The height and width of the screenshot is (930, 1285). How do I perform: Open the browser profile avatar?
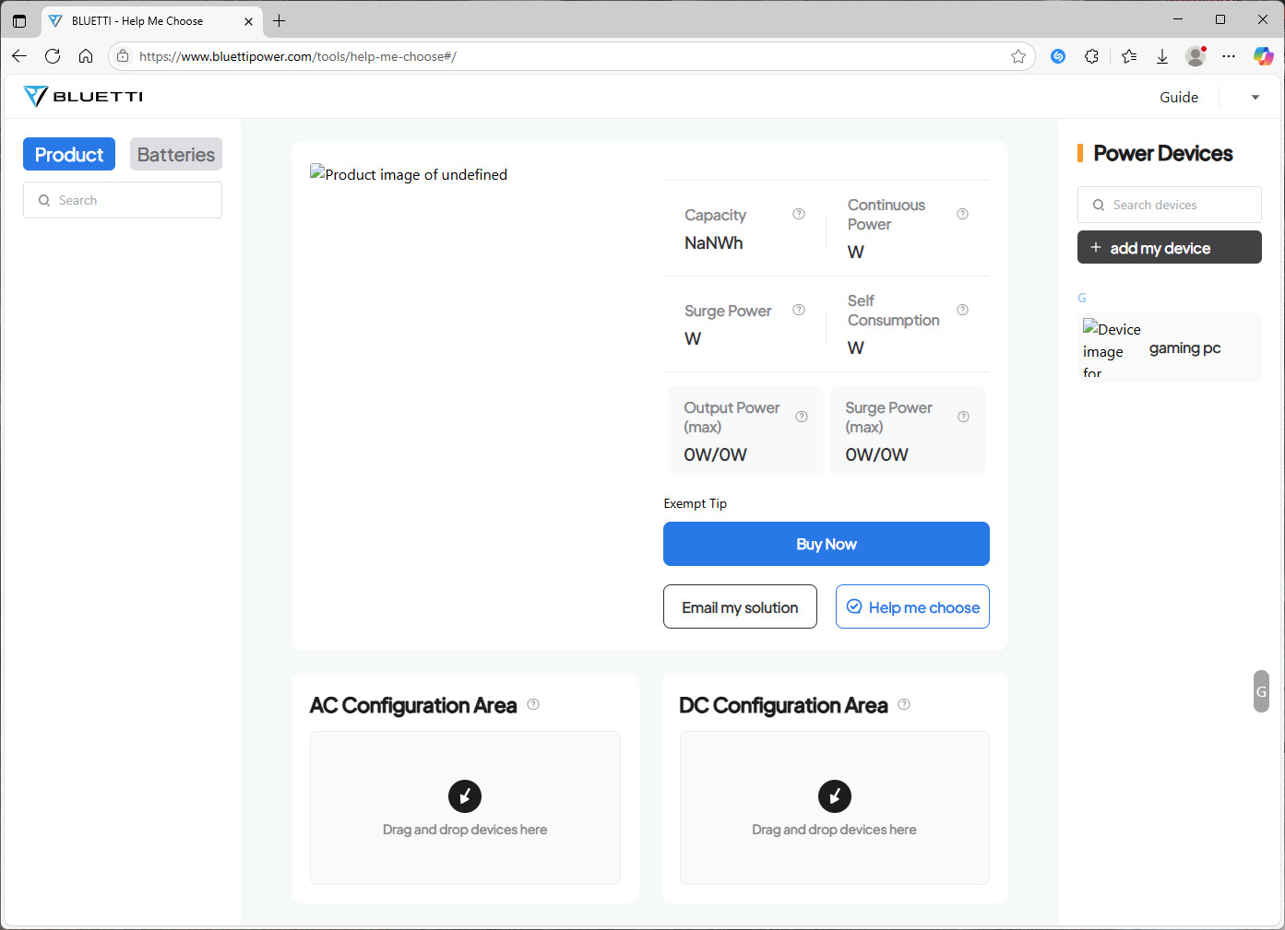tap(1196, 56)
